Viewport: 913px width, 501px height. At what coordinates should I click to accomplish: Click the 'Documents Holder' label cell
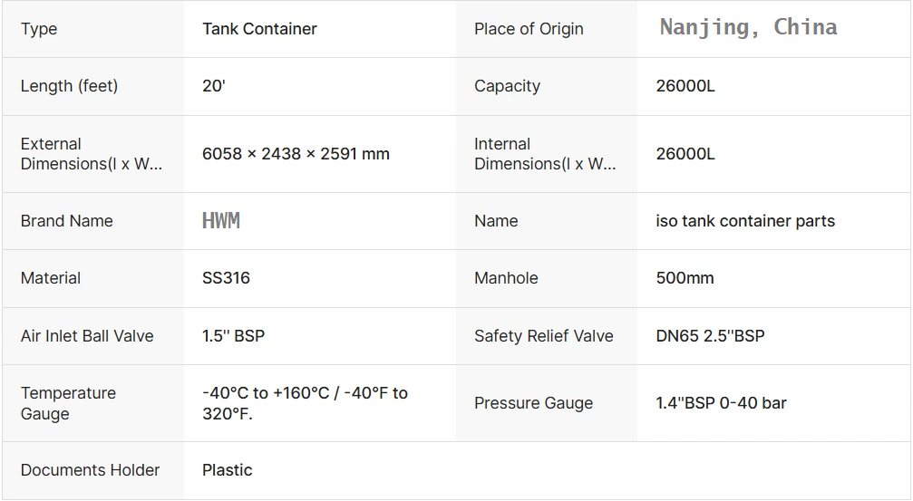click(x=90, y=470)
